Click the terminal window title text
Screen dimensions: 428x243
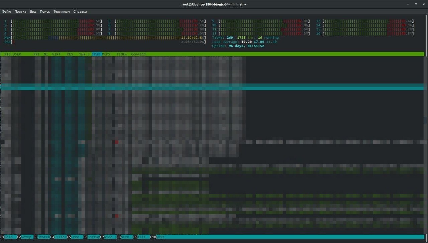(x=214, y=4)
